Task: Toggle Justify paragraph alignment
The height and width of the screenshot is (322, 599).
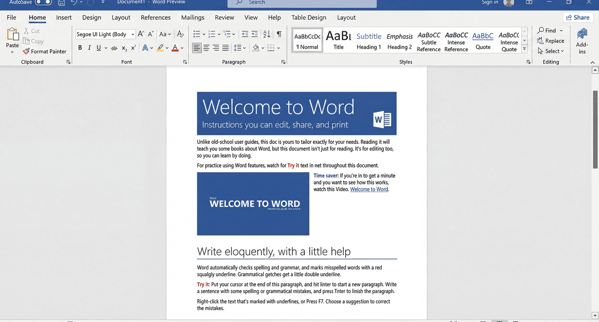Action: [225, 48]
